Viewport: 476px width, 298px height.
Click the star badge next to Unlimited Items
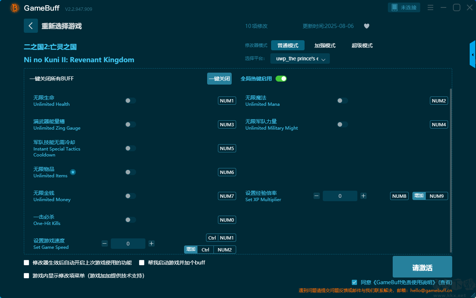coord(73,172)
